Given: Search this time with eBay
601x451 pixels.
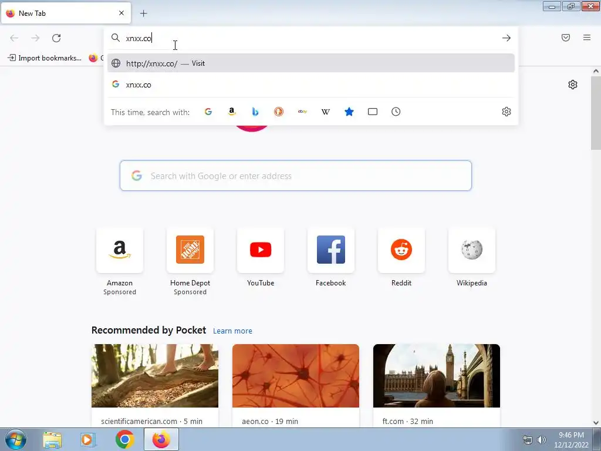Looking at the screenshot, I should (302, 112).
